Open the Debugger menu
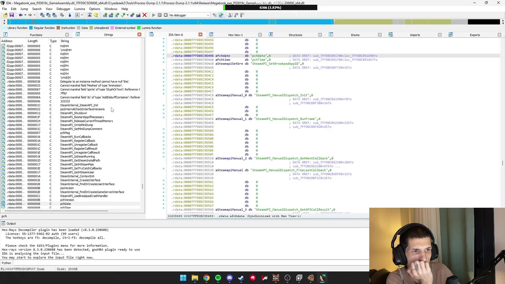The width and height of the screenshot is (505, 284). (x=63, y=9)
